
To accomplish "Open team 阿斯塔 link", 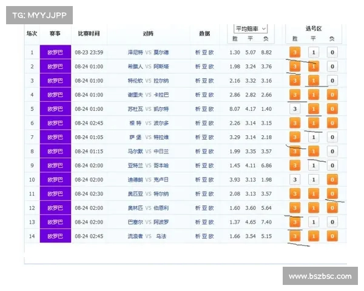I will pos(161,67).
